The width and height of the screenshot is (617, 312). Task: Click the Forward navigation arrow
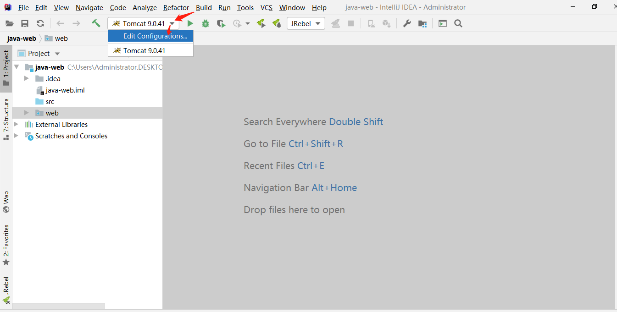point(76,23)
